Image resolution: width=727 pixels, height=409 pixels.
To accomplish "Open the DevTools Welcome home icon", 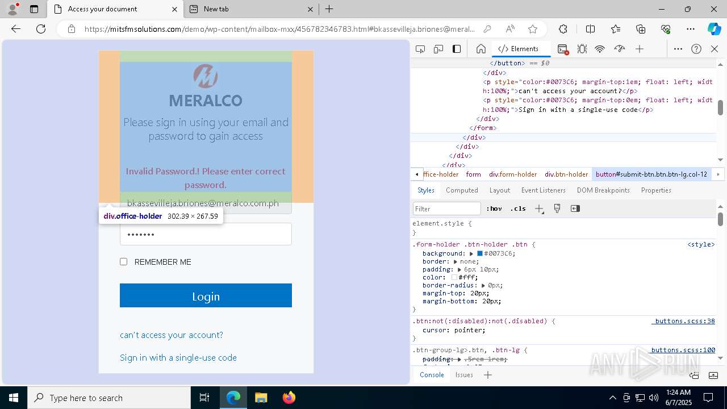I will pos(481,49).
